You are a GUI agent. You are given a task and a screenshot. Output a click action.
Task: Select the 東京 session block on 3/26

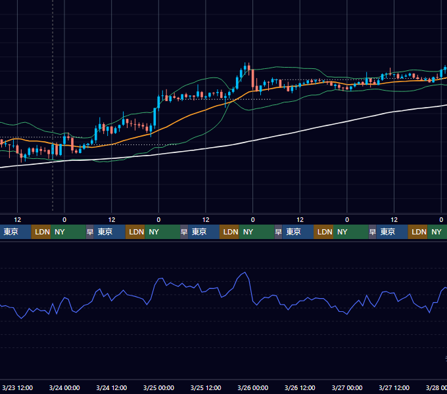click(x=298, y=232)
